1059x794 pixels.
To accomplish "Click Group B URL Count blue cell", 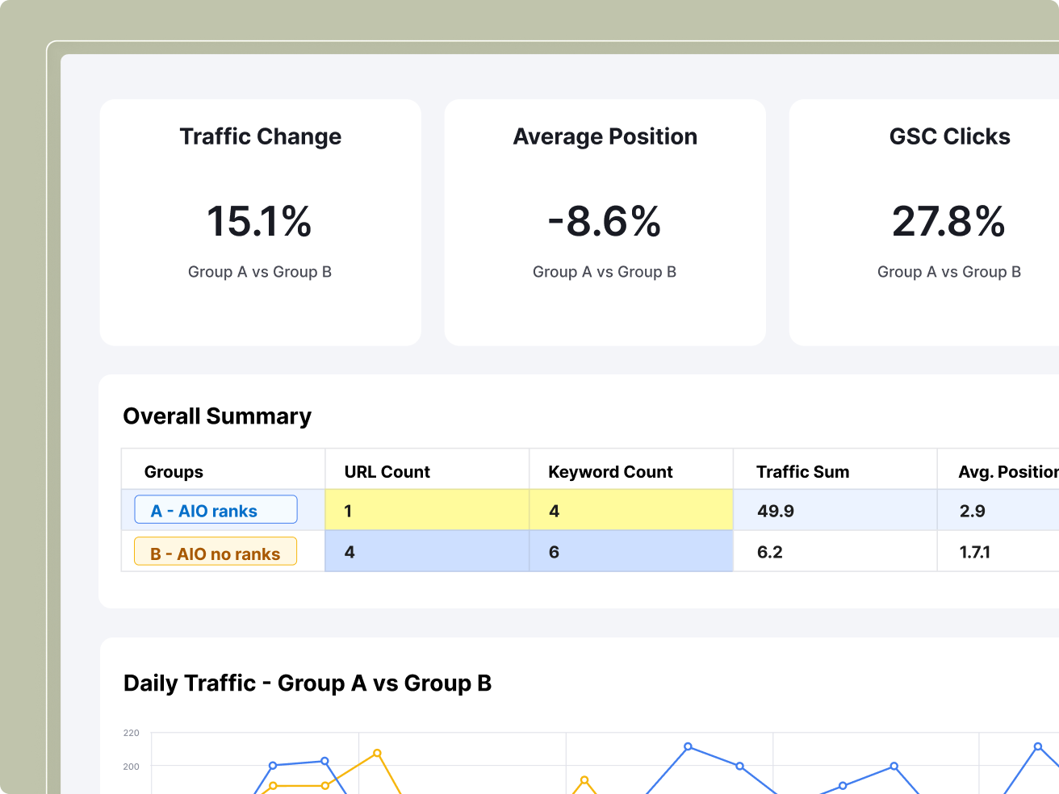I will click(426, 552).
